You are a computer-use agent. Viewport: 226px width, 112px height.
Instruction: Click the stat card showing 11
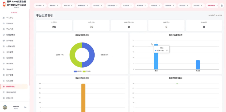pyautogui.click(x=204, y=25)
